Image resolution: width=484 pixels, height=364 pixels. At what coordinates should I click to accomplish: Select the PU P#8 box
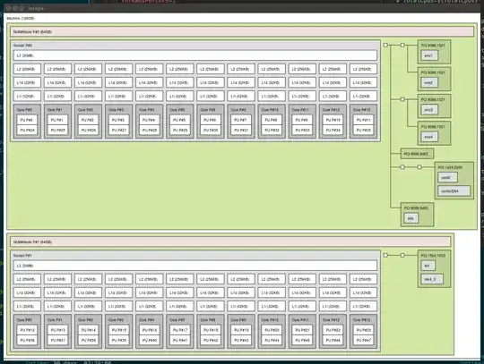(x=272, y=120)
